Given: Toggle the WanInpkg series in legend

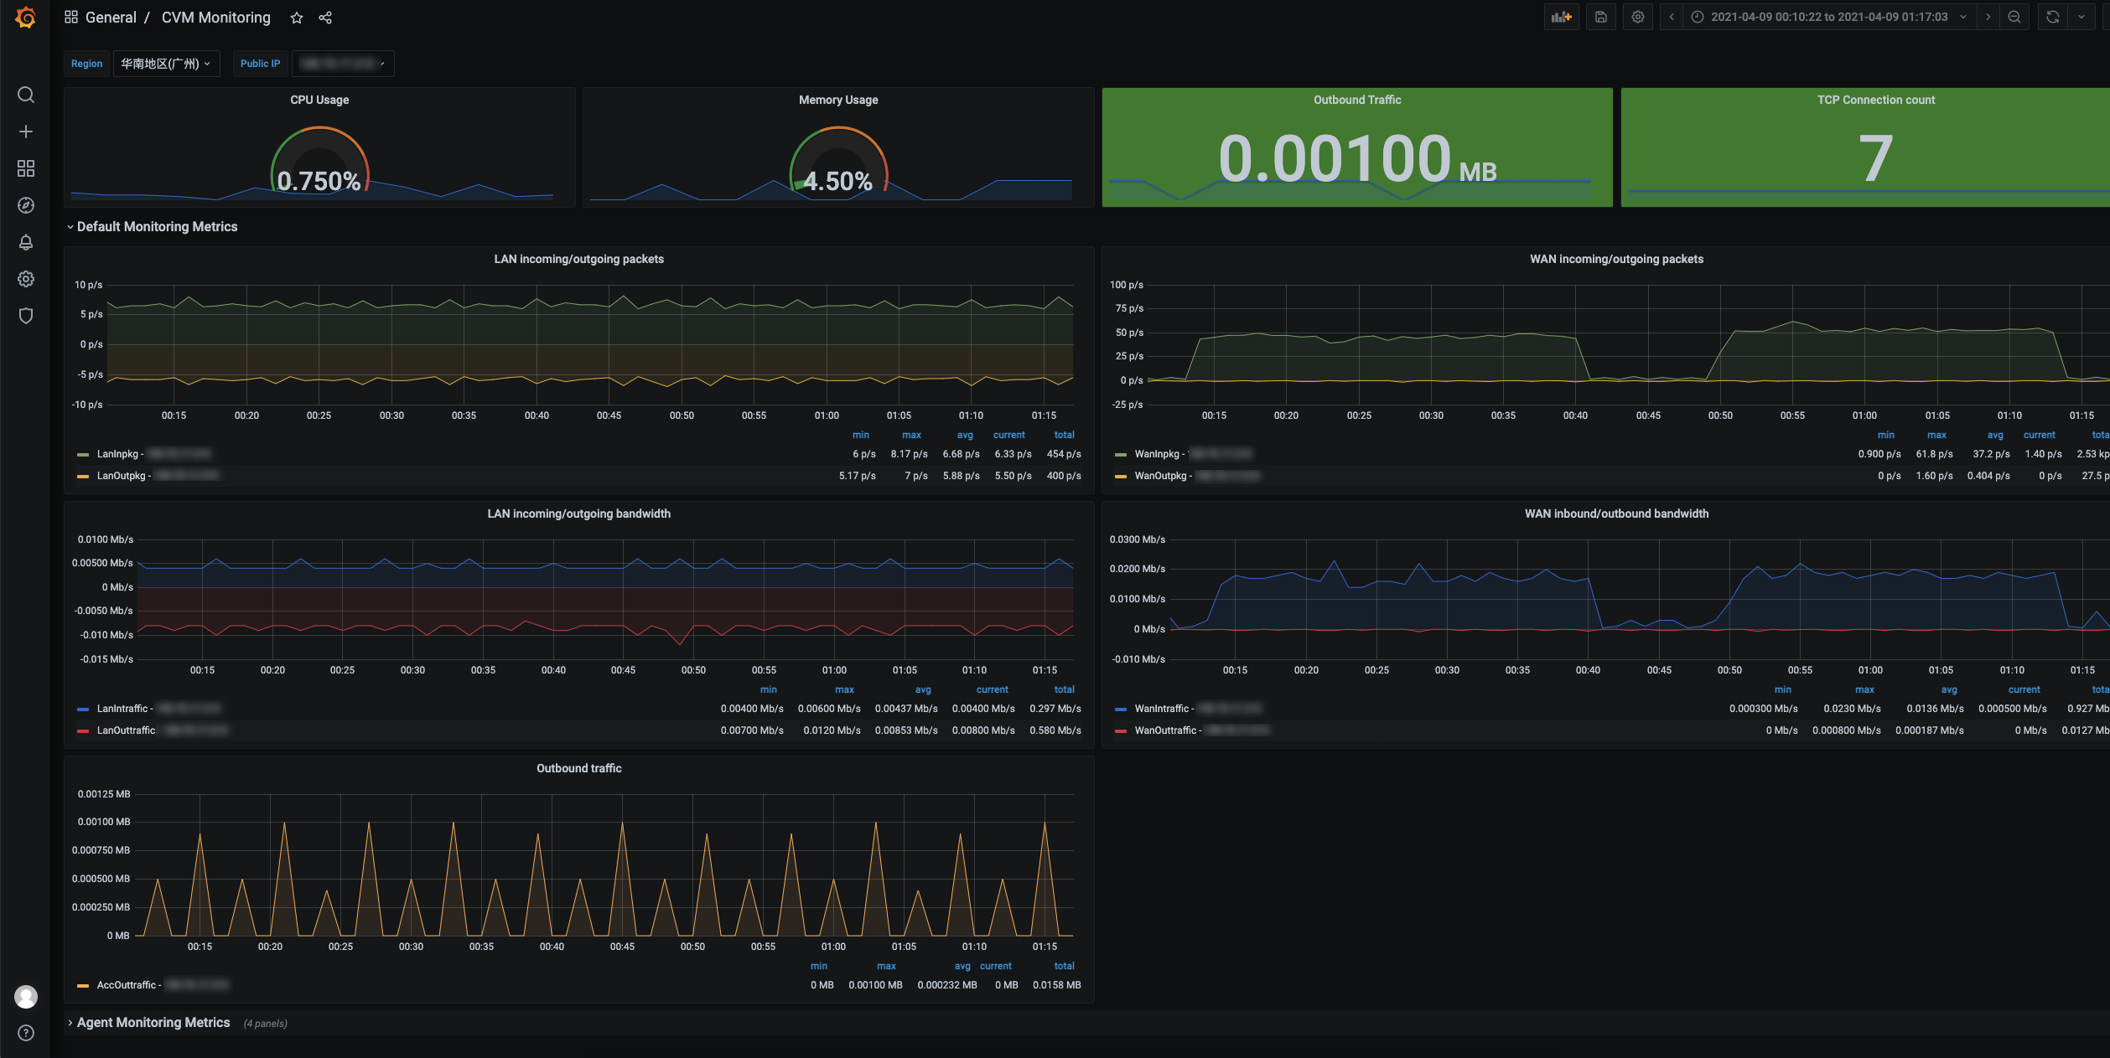Looking at the screenshot, I should 1157,454.
